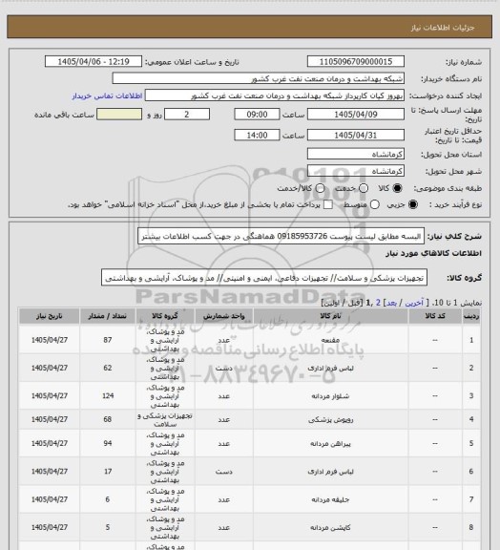Click the پیراهن مردانه item name
Viewport: 500px width, 550px height.
coord(330,444)
